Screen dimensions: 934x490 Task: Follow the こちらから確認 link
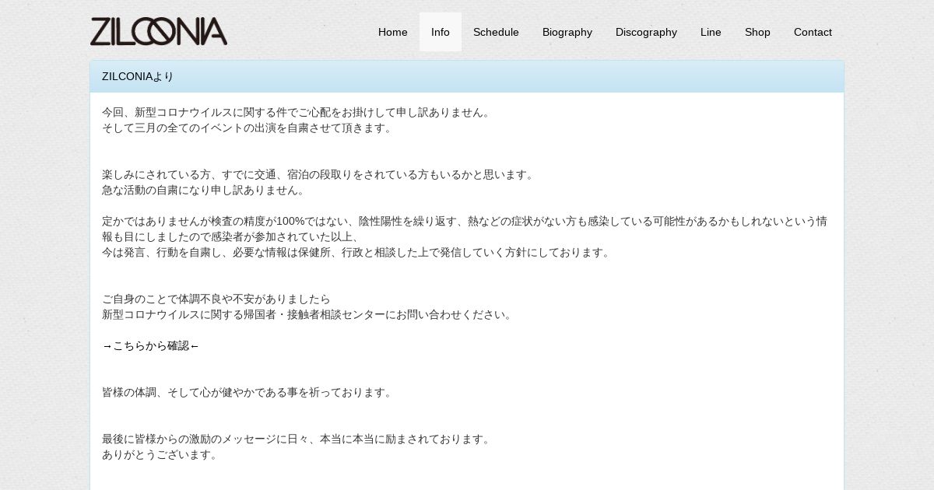point(151,345)
